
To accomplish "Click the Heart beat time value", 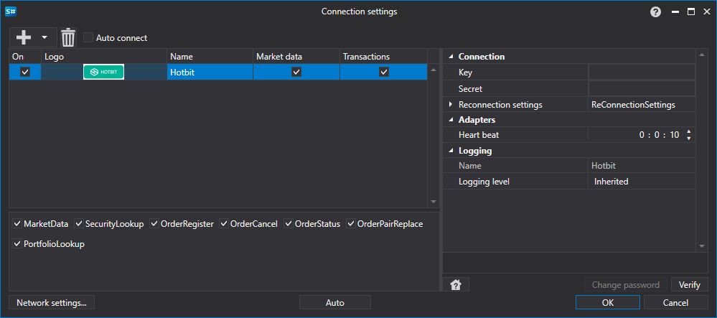I will point(659,135).
